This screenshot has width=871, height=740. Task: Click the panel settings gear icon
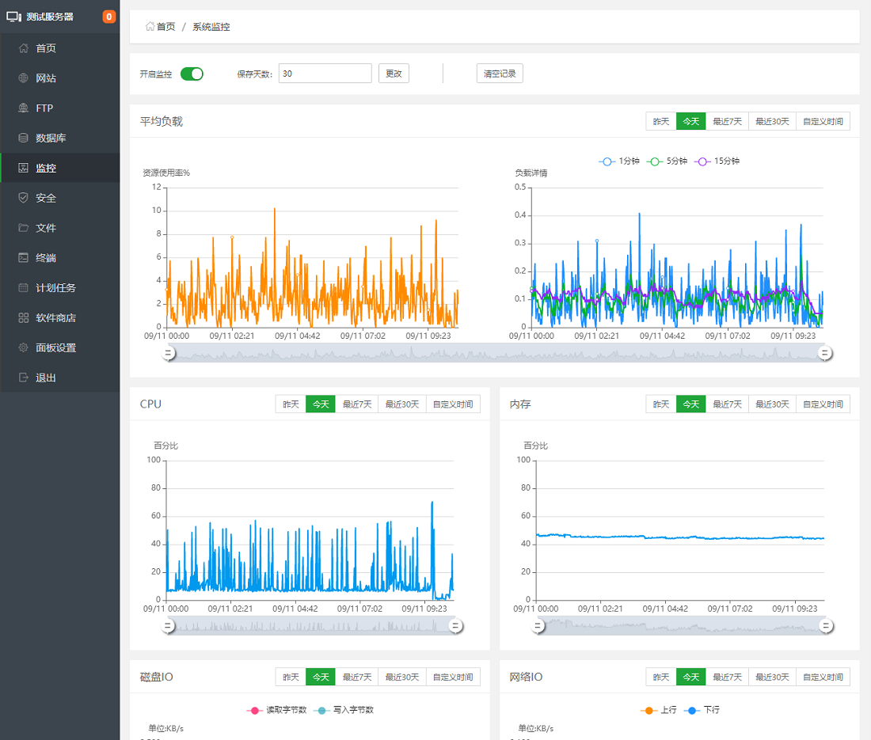[23, 348]
